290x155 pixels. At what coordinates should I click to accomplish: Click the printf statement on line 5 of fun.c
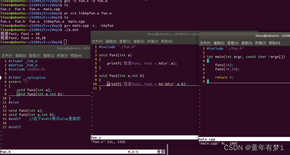pos(142,63)
